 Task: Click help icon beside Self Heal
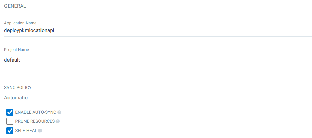coord(40,131)
